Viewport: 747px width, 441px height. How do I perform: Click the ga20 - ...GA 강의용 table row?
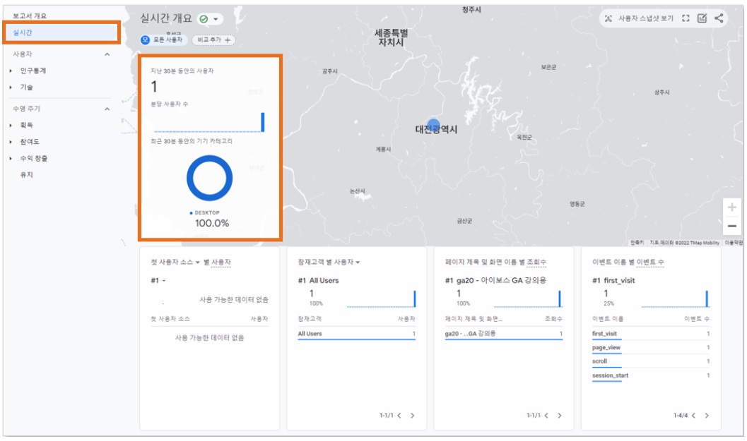point(504,334)
